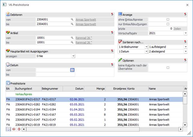
Task: Click the pin icon of the Anzeige section
Action: click(185, 14)
